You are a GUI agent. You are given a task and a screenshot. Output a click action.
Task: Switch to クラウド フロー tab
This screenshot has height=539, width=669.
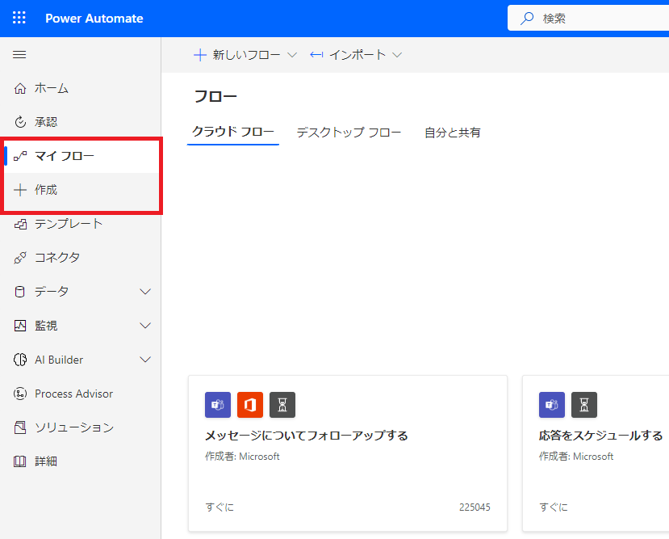[233, 132]
